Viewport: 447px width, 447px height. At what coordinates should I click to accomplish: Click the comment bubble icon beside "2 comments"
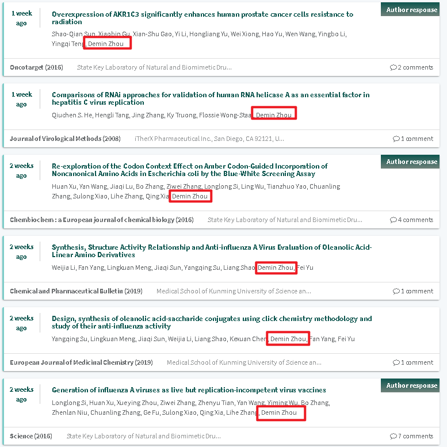coord(393,68)
